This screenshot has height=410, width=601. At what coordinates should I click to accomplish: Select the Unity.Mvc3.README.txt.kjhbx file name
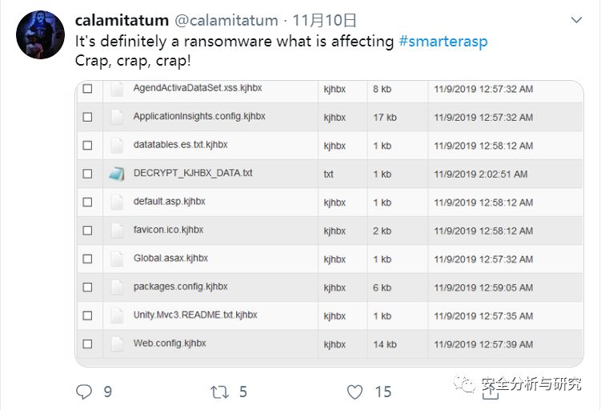[x=195, y=316]
